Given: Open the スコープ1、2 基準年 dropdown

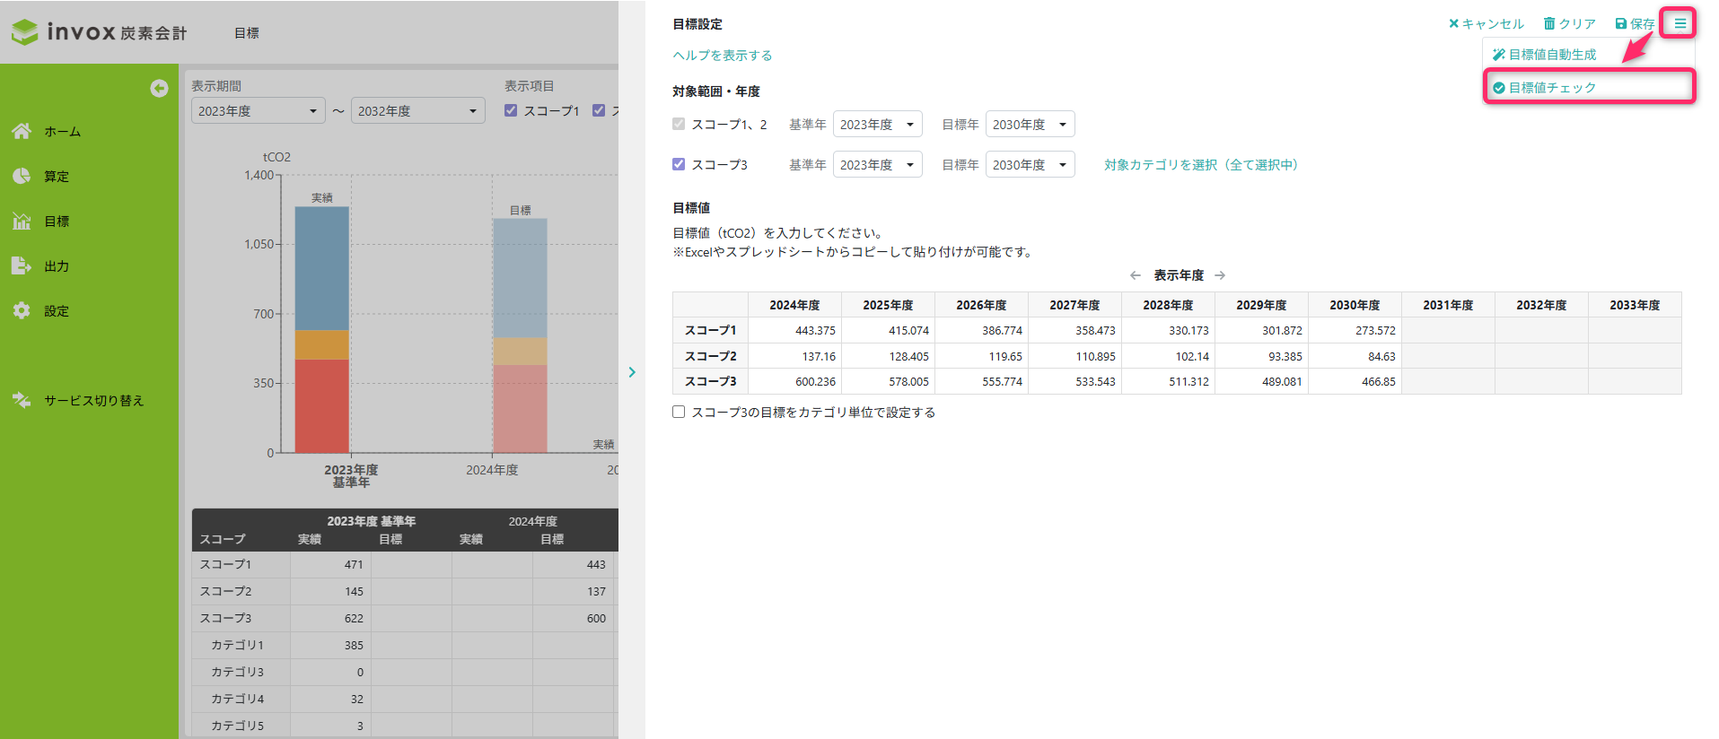Looking at the screenshot, I should coord(877,124).
